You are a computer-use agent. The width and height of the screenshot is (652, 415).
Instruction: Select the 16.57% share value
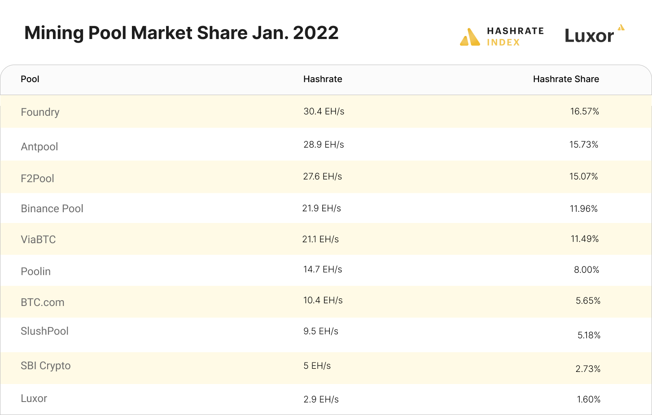[x=584, y=112]
